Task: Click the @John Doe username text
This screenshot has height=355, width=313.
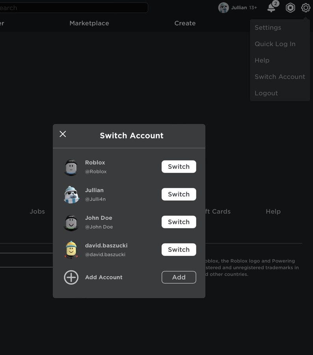Action: (99, 227)
